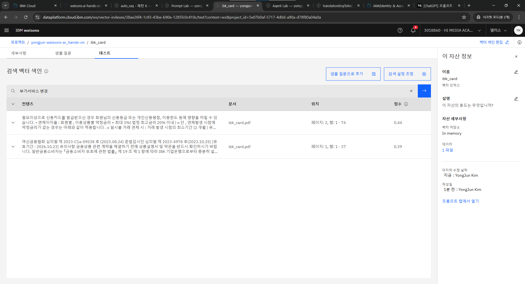Click ibk_card.pdf in the 0.39 row
525x284 pixels.
[240, 147]
